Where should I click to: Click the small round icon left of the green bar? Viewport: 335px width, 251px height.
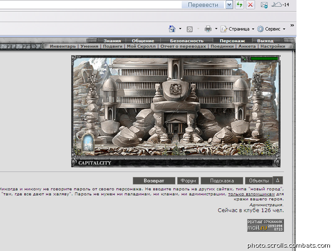tap(245, 58)
